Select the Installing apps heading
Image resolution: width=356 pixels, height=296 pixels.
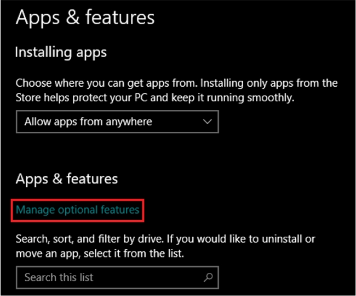click(x=61, y=52)
